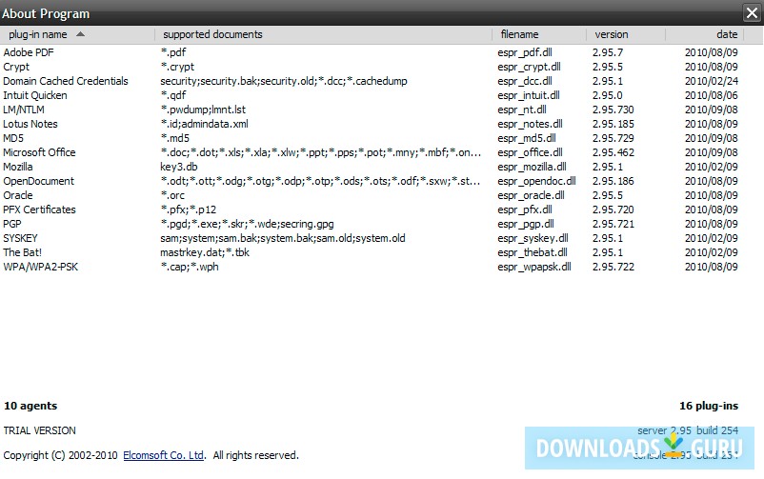The height and width of the screenshot is (479, 764).
Task: Click the espr_mozilla.dll filename
Action: click(x=532, y=167)
